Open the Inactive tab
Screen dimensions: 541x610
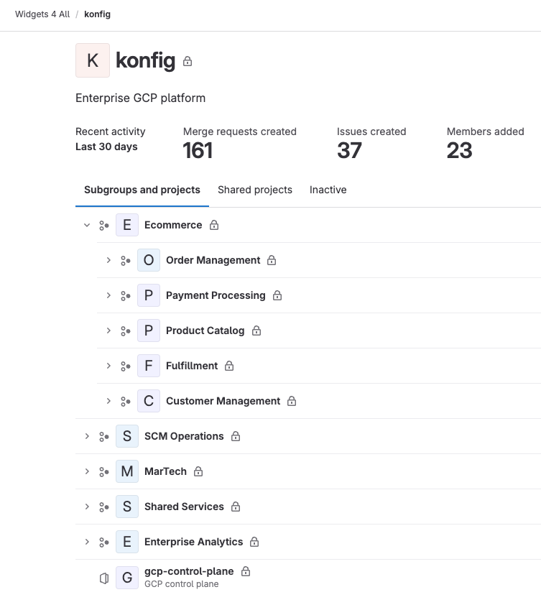click(328, 190)
